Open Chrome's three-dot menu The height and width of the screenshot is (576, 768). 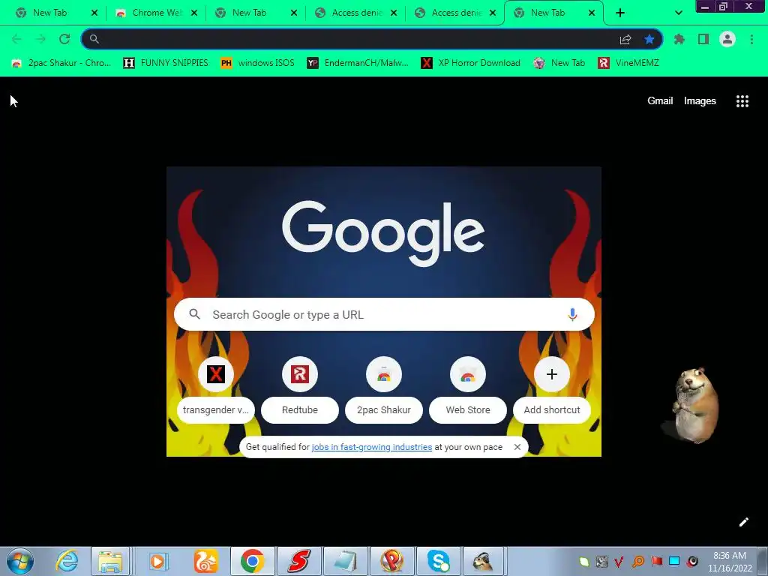751,39
